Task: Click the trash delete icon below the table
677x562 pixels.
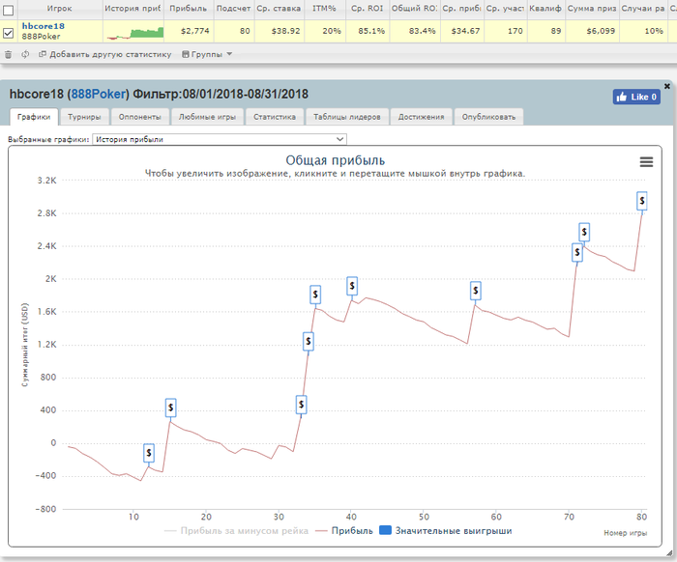Action: pyautogui.click(x=8, y=54)
